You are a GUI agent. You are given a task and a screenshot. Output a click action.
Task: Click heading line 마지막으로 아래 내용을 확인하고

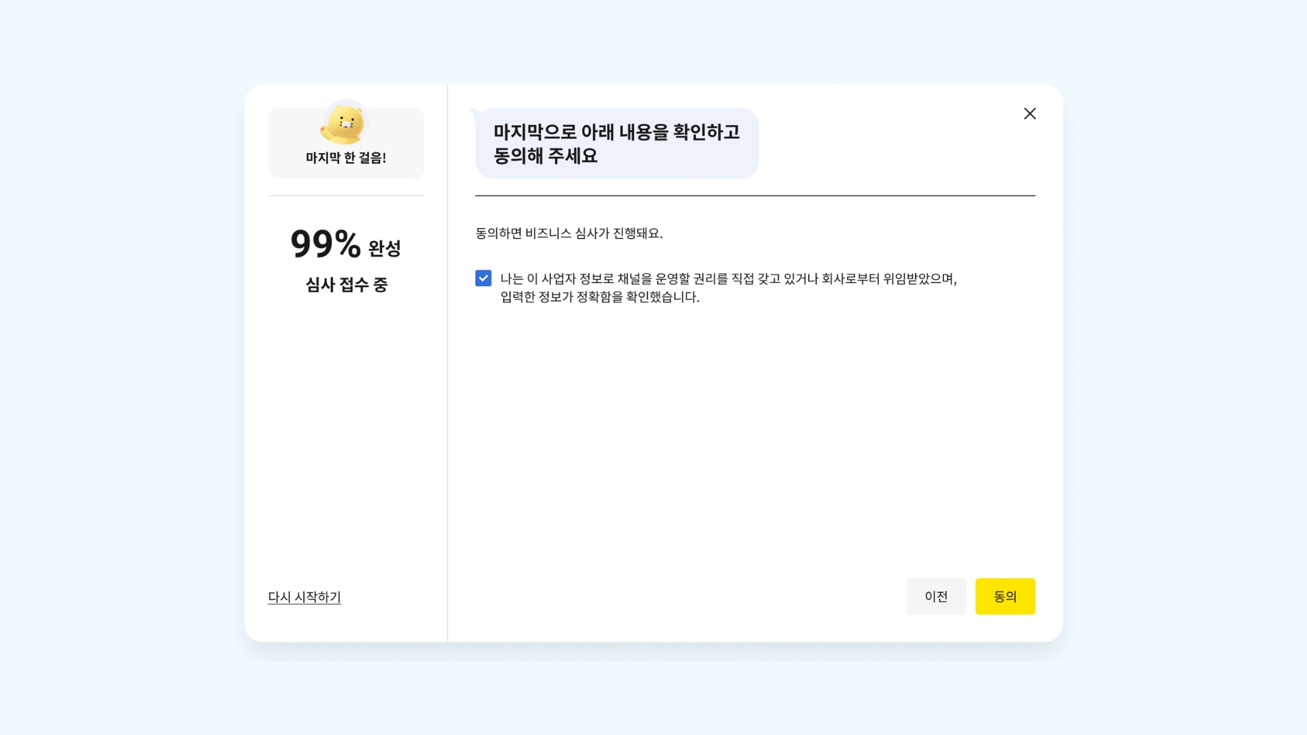(x=616, y=132)
